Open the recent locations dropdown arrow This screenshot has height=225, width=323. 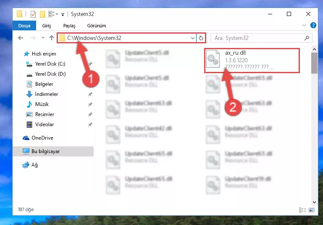[43, 38]
